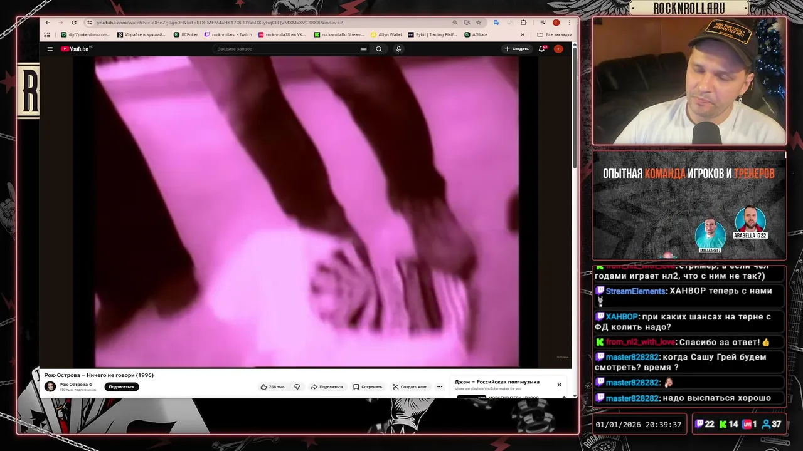The width and height of the screenshot is (803, 451).
Task: Click the YouTube search magnifier button
Action: (x=379, y=49)
